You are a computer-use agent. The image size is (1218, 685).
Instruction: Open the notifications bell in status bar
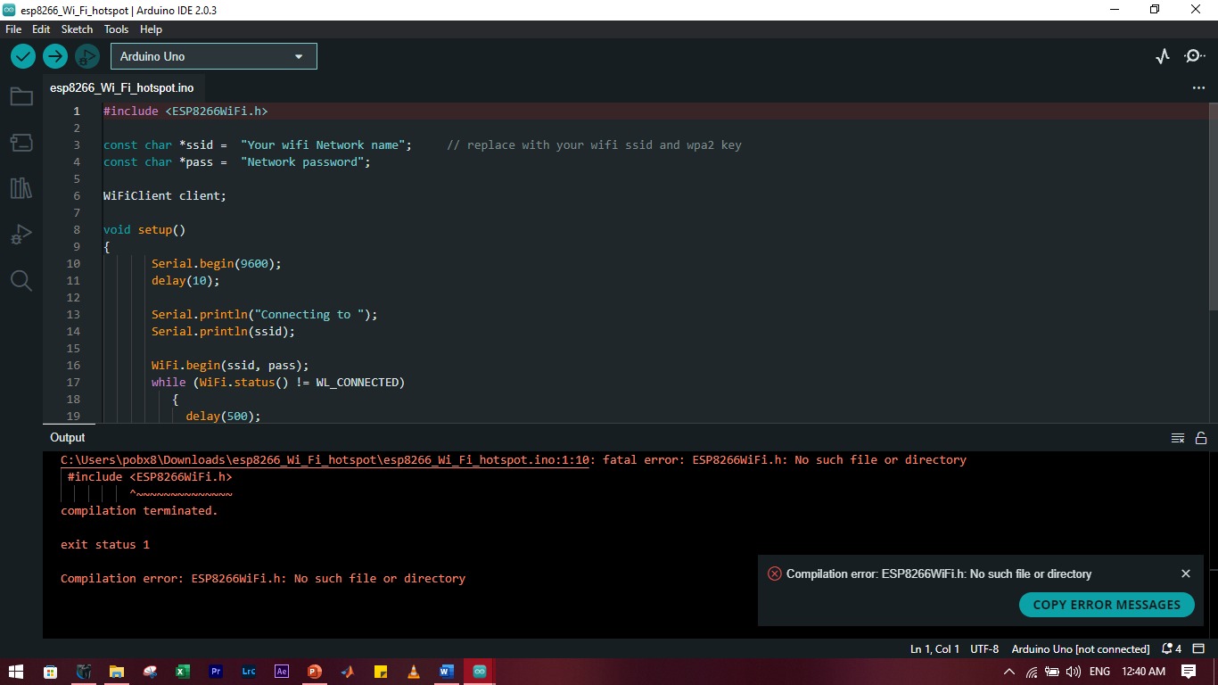[1172, 648]
